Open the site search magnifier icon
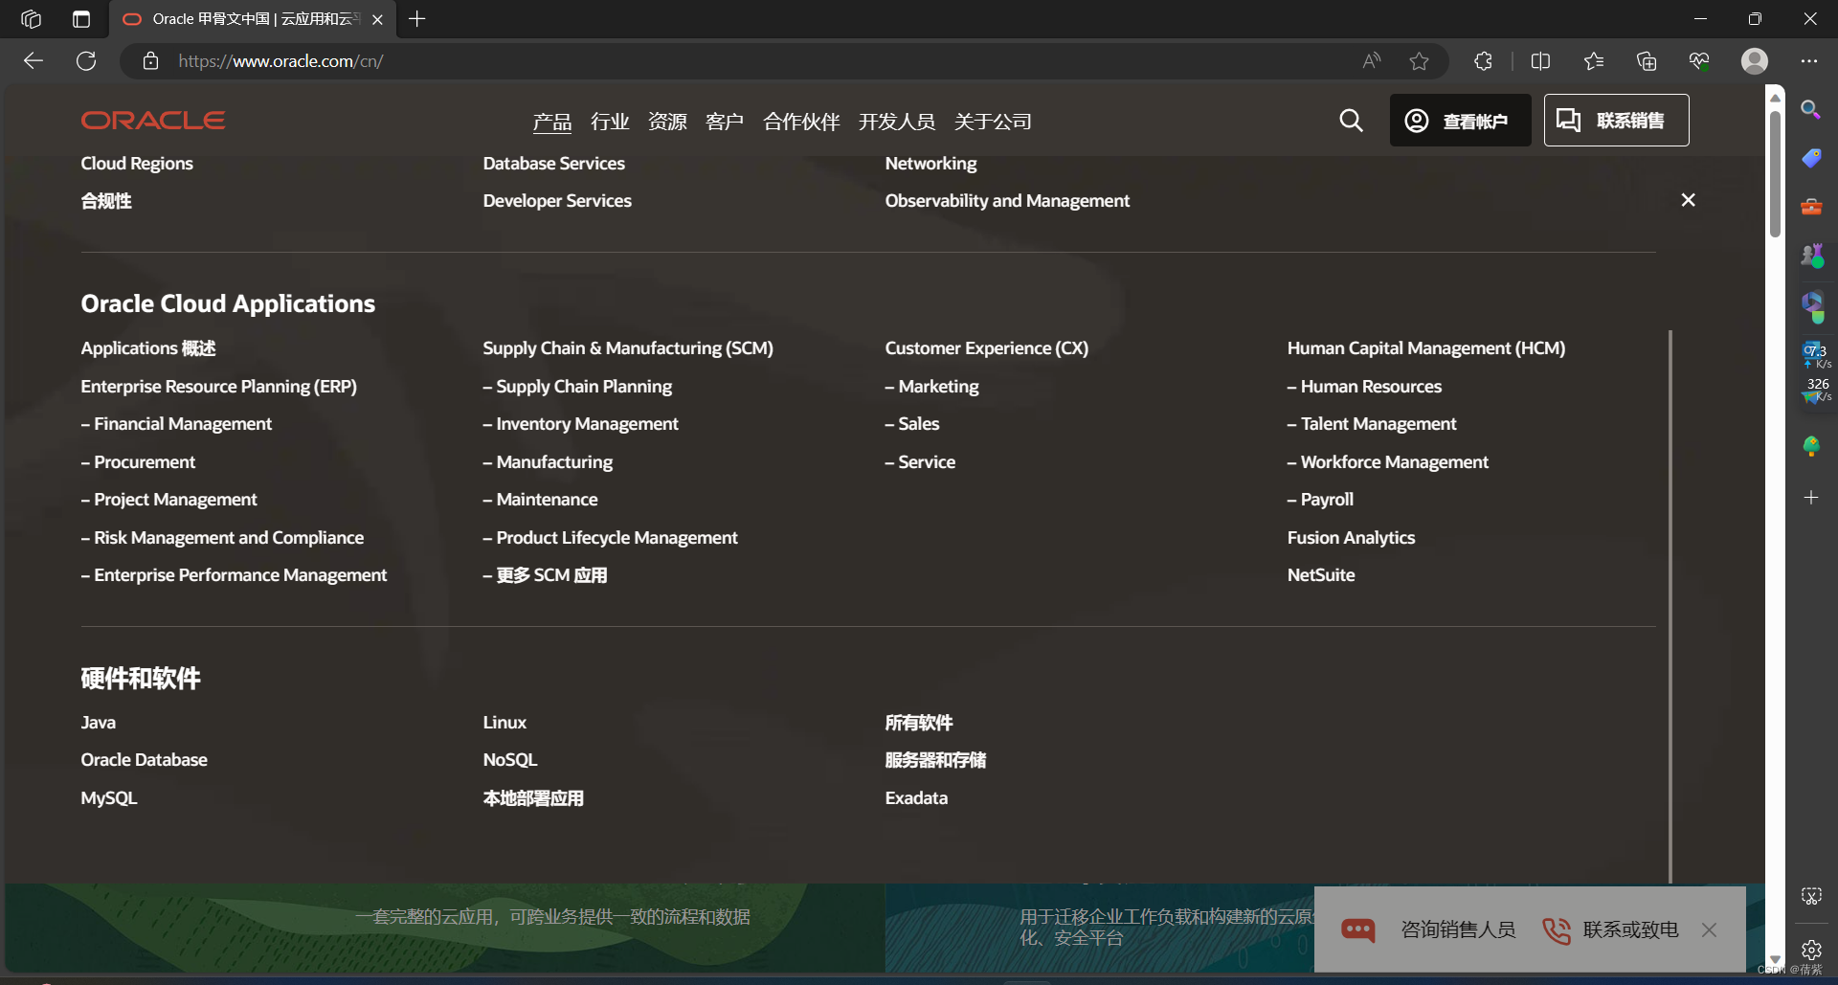The width and height of the screenshot is (1838, 985). tap(1351, 121)
